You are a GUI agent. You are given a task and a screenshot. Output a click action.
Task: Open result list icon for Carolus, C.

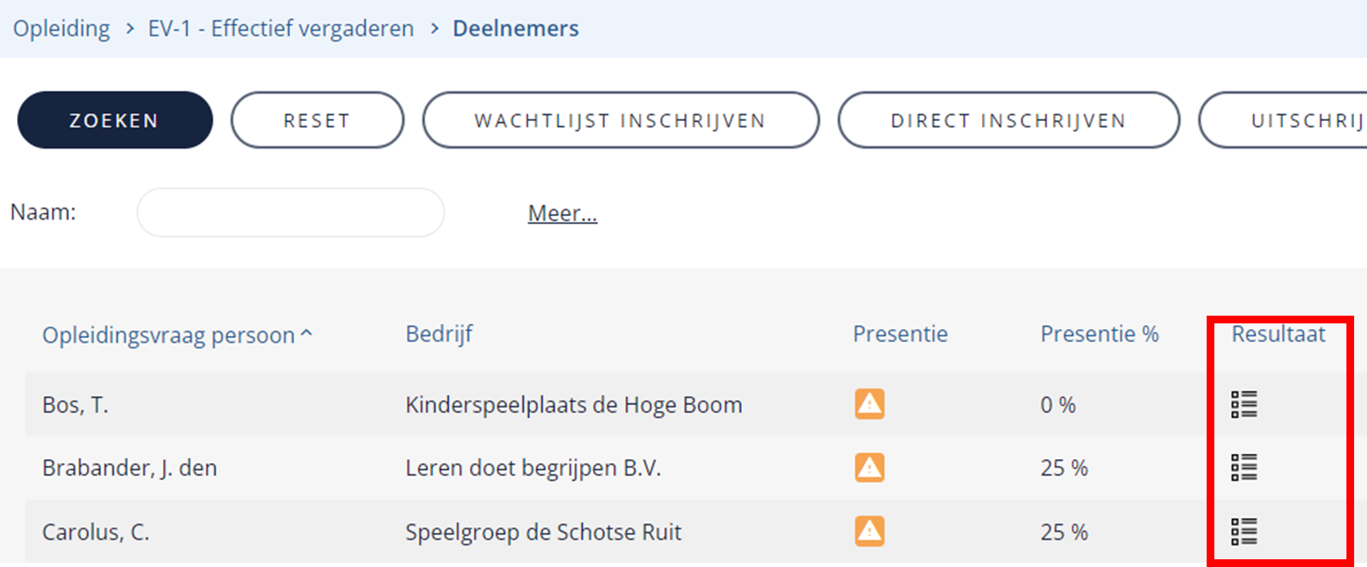click(x=1244, y=532)
